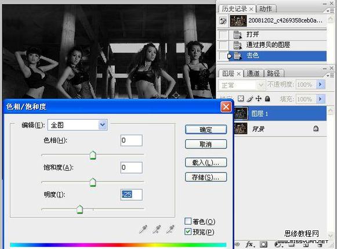Click the lock transparent pixels icon
This screenshot has width=337, height=249.
coord(241,99)
